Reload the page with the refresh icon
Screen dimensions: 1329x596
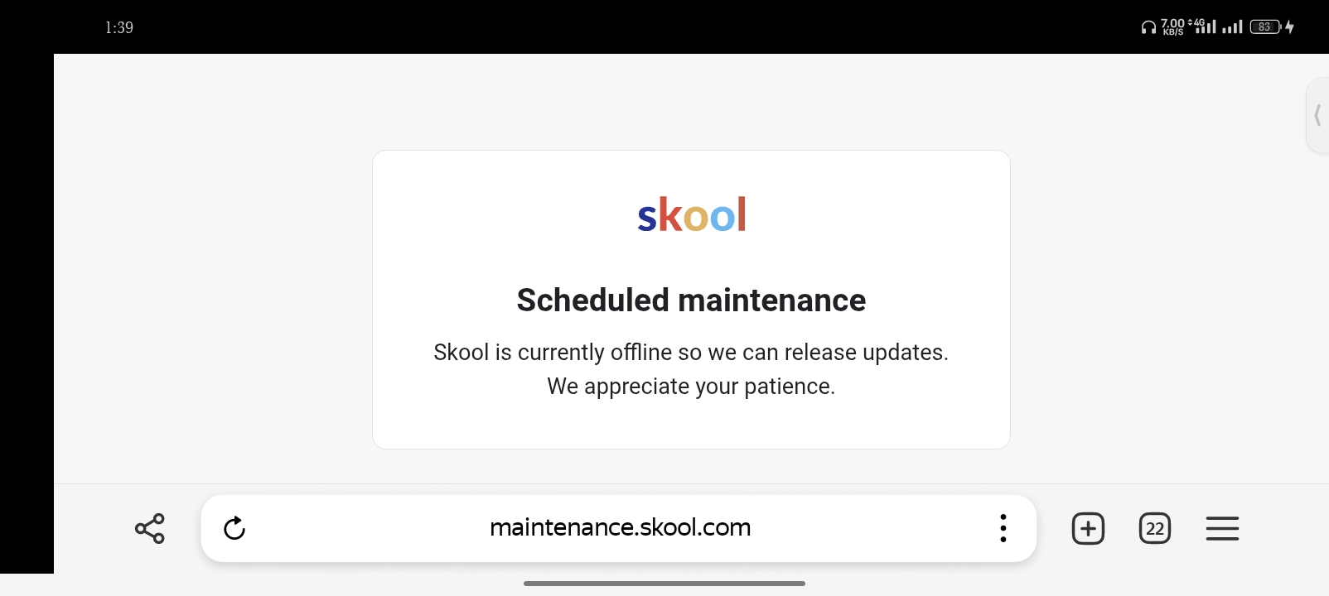pos(234,528)
